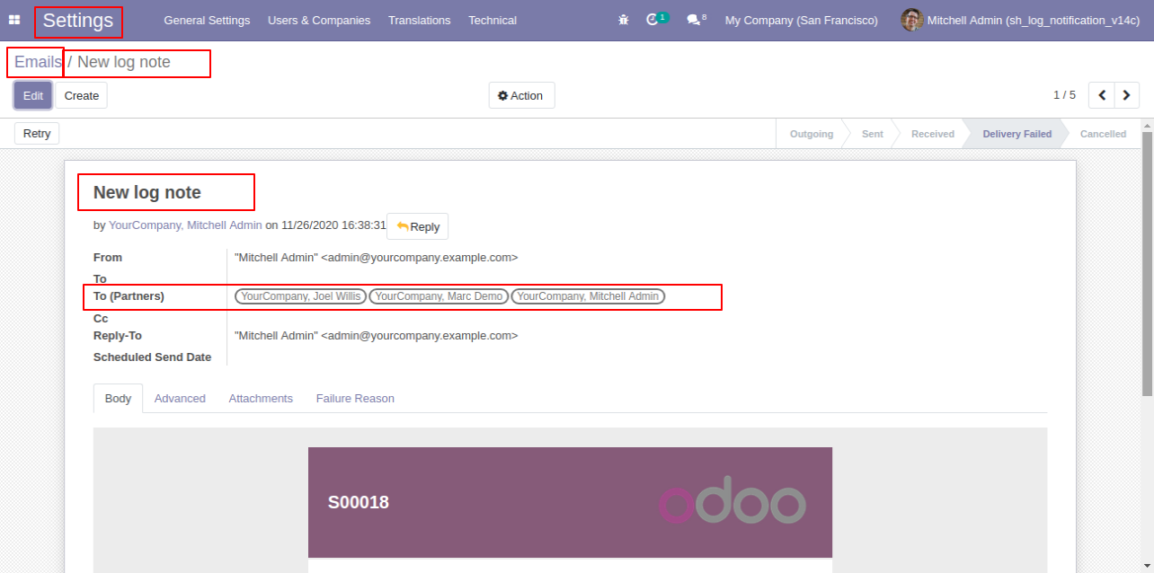Switch company via My Company (San Francisco)
Viewport: 1154px width, 573px height.
click(x=802, y=20)
